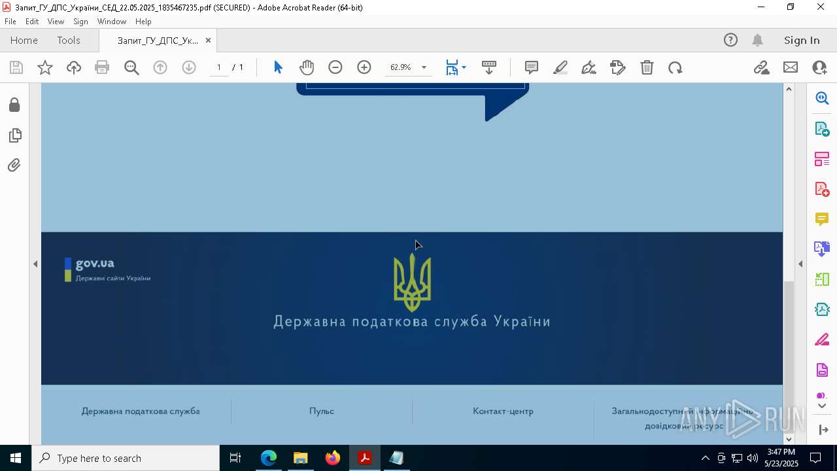This screenshot has width=837, height=471.
Task: Open the sign with pen tool
Action: 589,67
